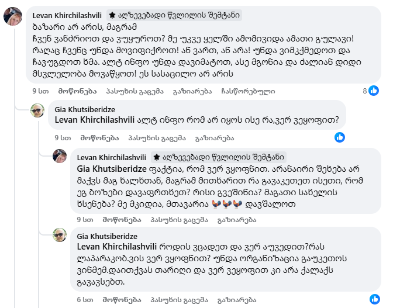Click the star badge on Levan's nested reply
Viewport: 400px width, 308px height.
[x=157, y=157]
